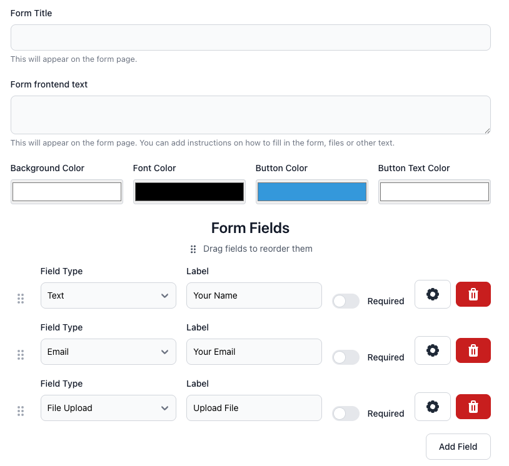The width and height of the screenshot is (509, 466).
Task: Click the textarea resize grip of frontend text
Action: (487, 131)
